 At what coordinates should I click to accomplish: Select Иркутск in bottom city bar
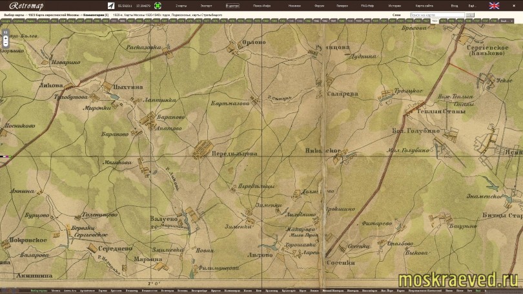pyautogui.click(x=216, y=291)
